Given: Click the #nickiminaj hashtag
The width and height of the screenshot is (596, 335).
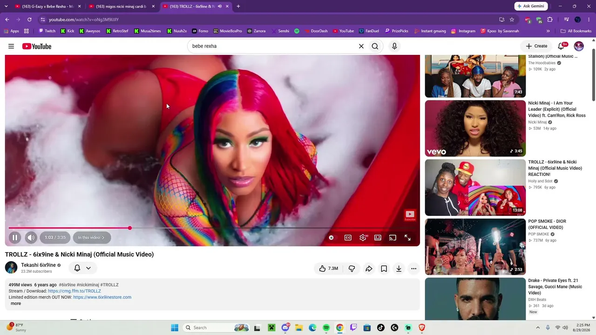Looking at the screenshot, I should pos(88,285).
